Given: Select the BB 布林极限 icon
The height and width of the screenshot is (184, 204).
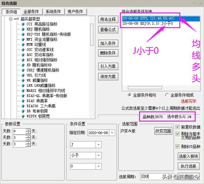Looking at the screenshot, I should [x=23, y=111].
